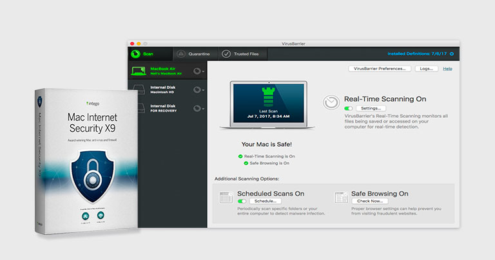Click Safe Browsing is On checkmark
Viewport: 495px width, 260px height.
[246, 163]
